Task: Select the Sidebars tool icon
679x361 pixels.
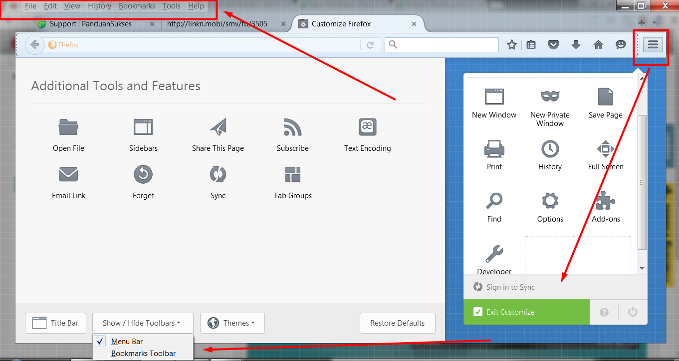Action: (x=143, y=127)
